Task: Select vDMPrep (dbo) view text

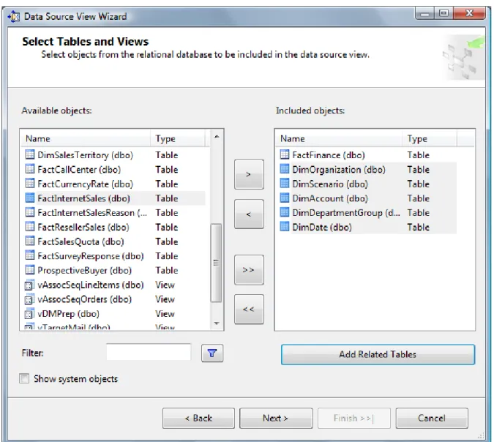Action: tap(68, 314)
